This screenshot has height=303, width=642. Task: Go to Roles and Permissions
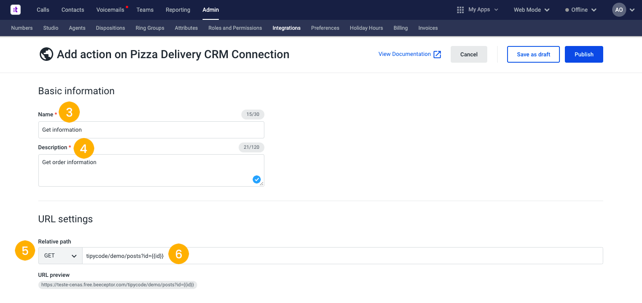[235, 28]
